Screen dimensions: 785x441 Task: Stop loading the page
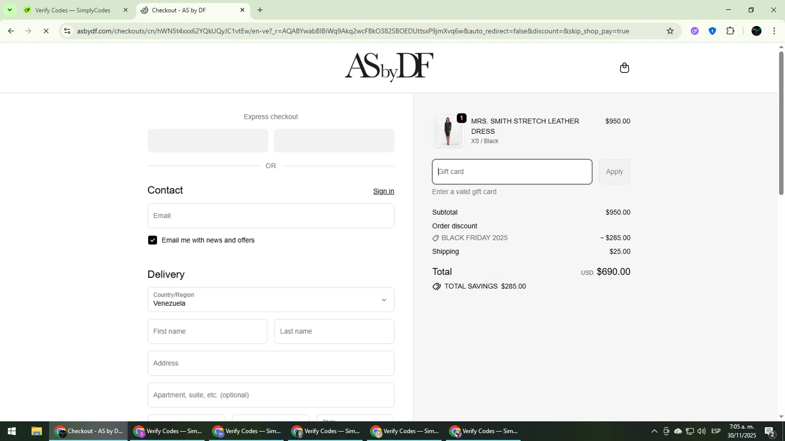(46, 31)
